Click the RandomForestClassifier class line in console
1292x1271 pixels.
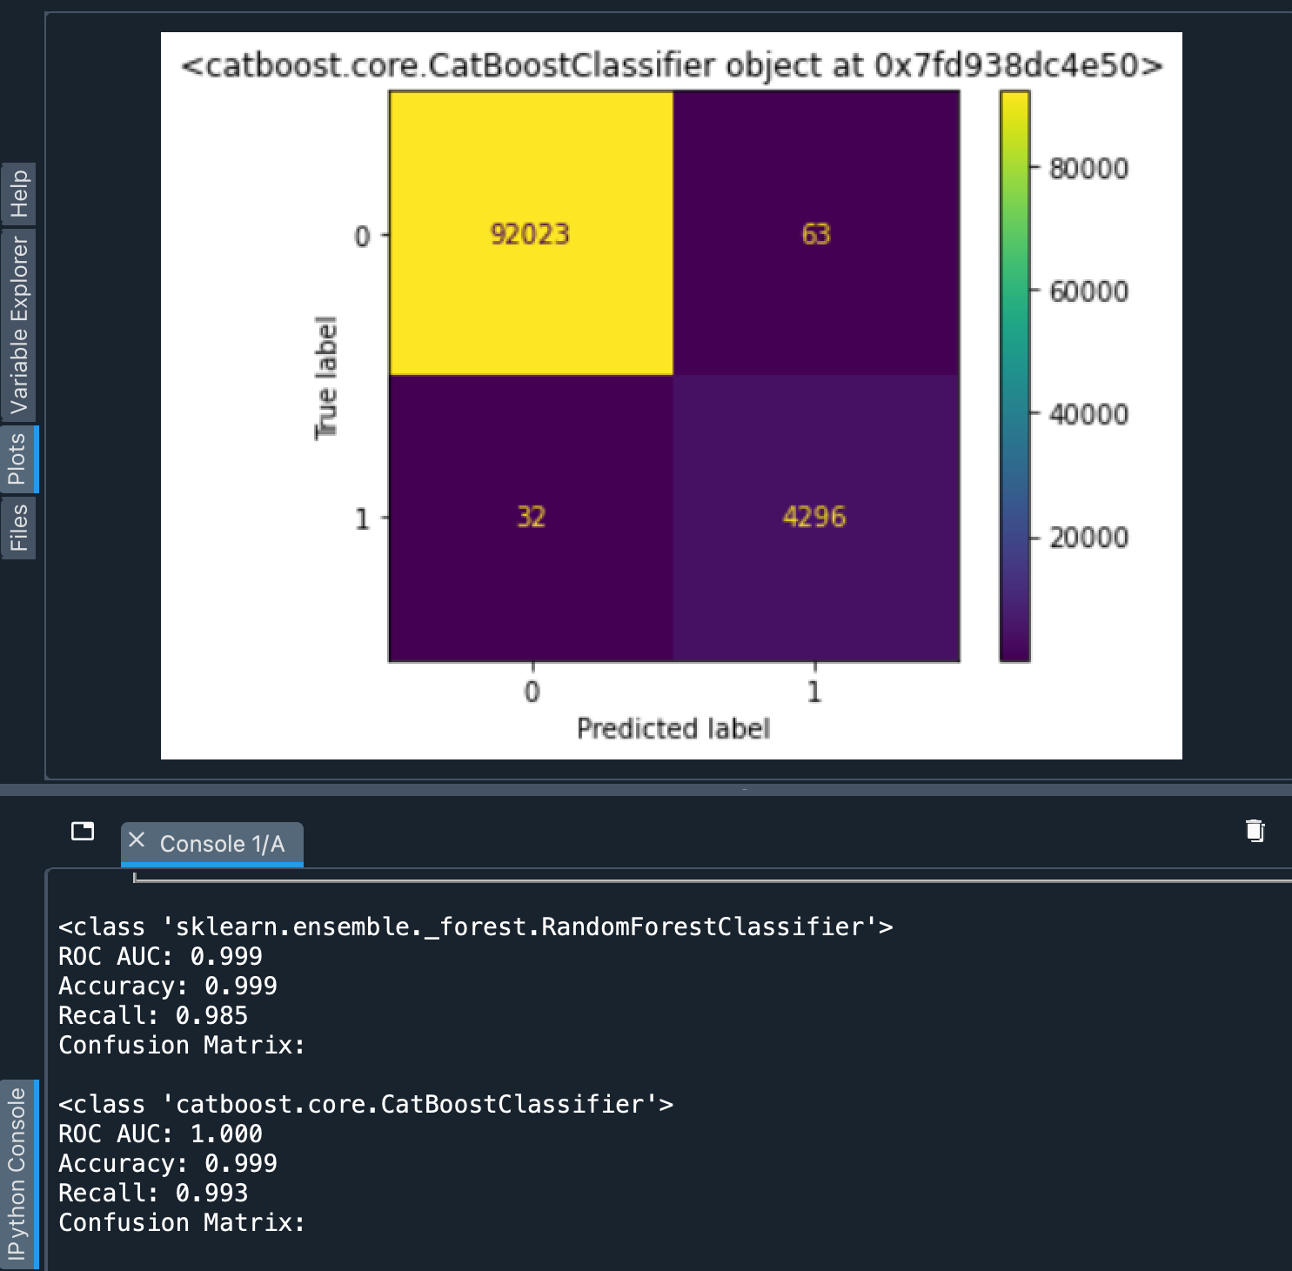coord(475,927)
